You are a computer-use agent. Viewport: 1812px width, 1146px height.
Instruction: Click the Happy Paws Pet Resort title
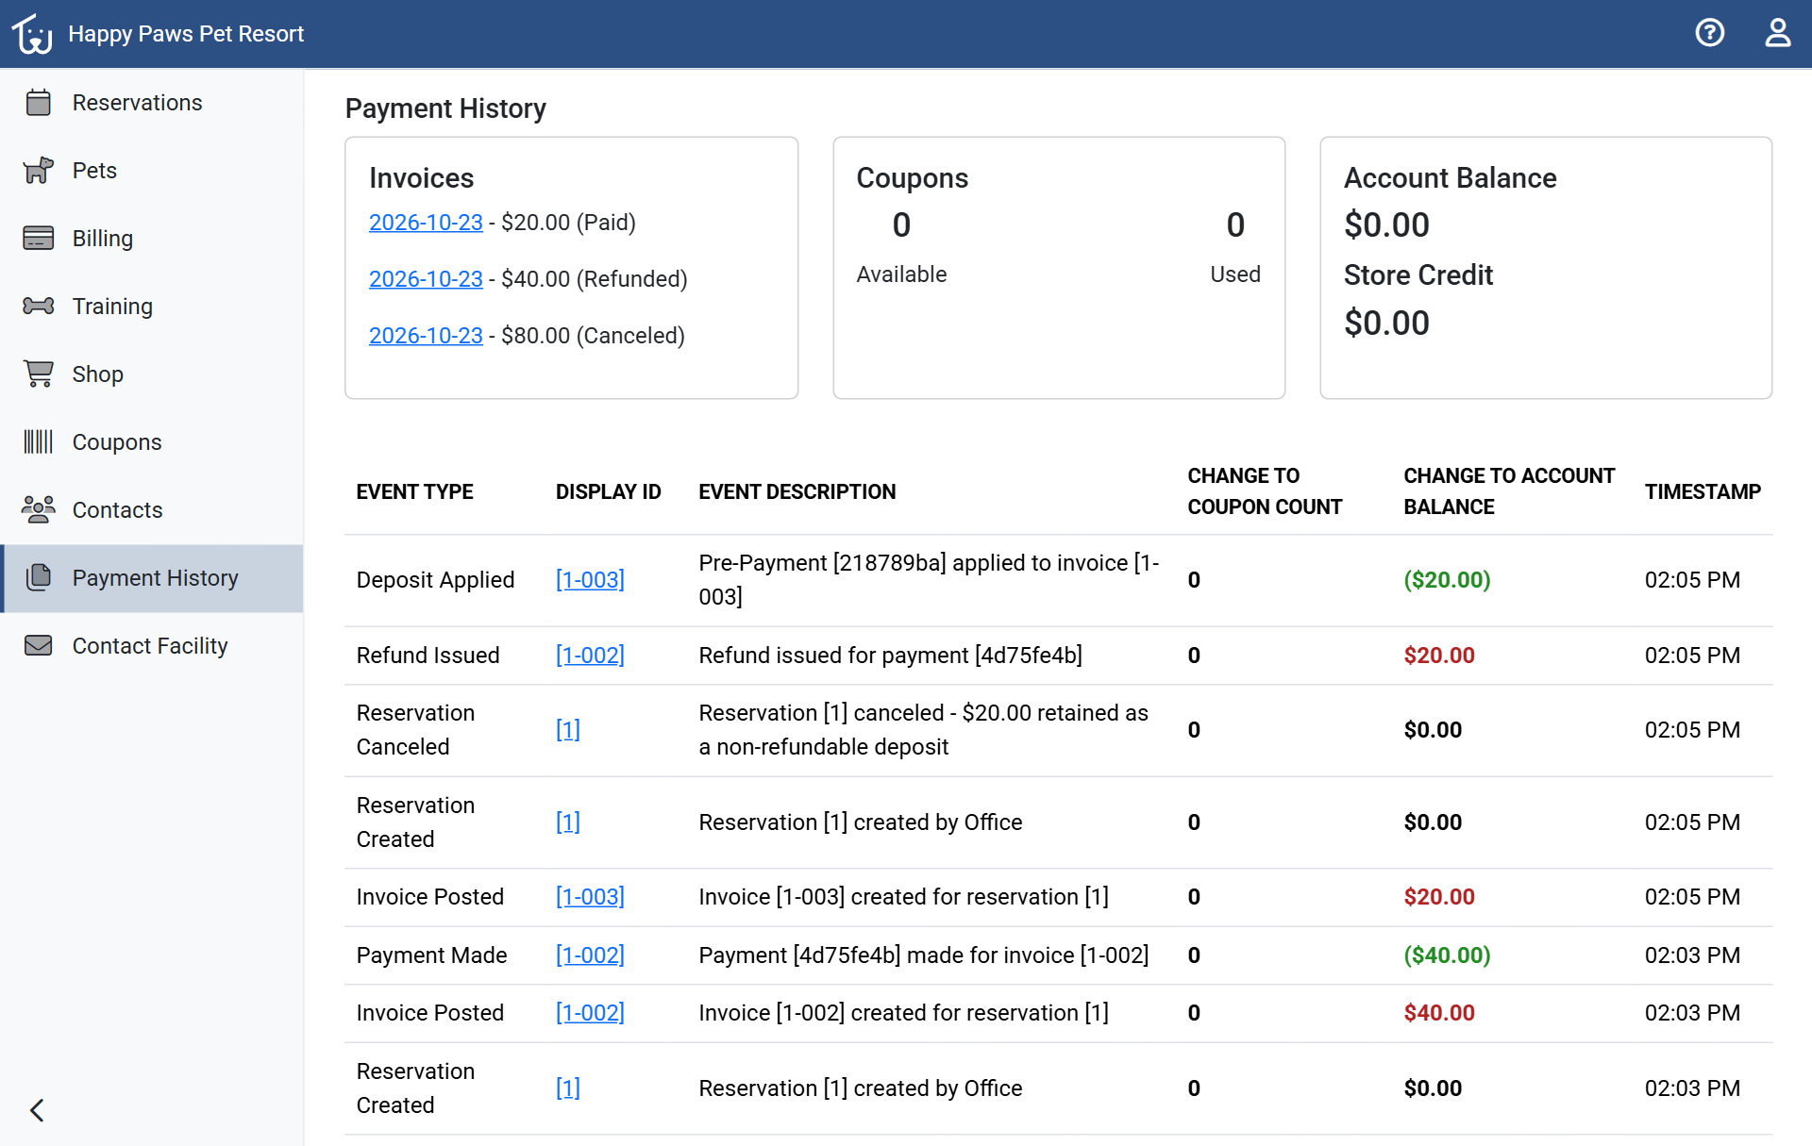click(186, 34)
